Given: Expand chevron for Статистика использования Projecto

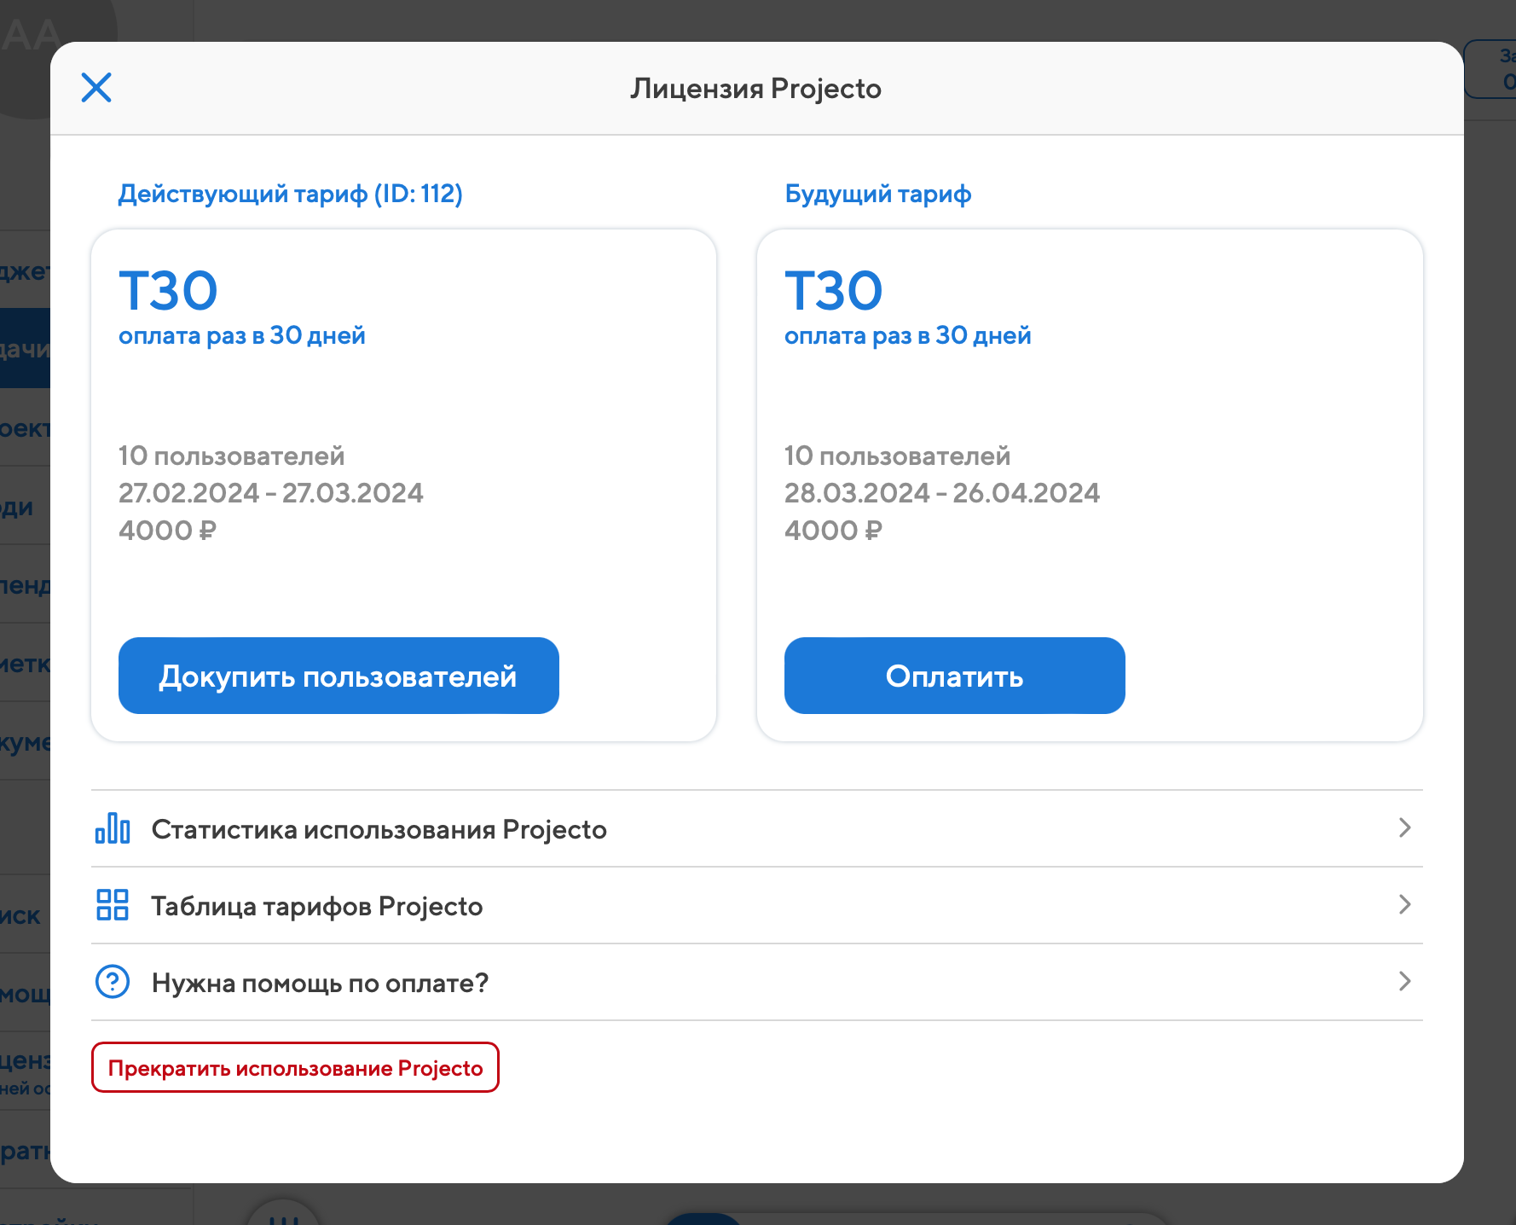Looking at the screenshot, I should click(1405, 827).
